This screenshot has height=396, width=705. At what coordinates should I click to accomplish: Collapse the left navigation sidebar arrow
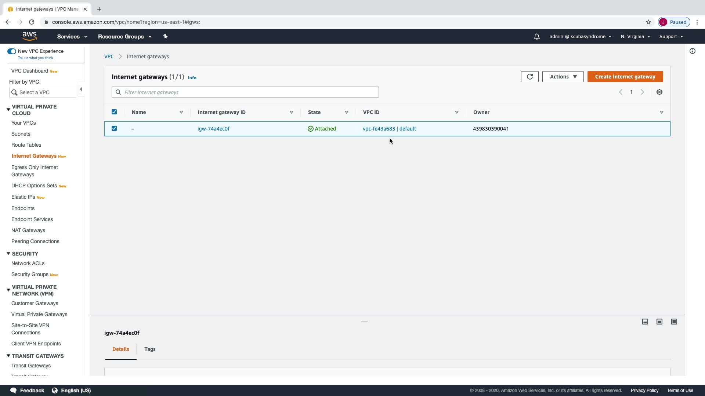tap(81, 89)
